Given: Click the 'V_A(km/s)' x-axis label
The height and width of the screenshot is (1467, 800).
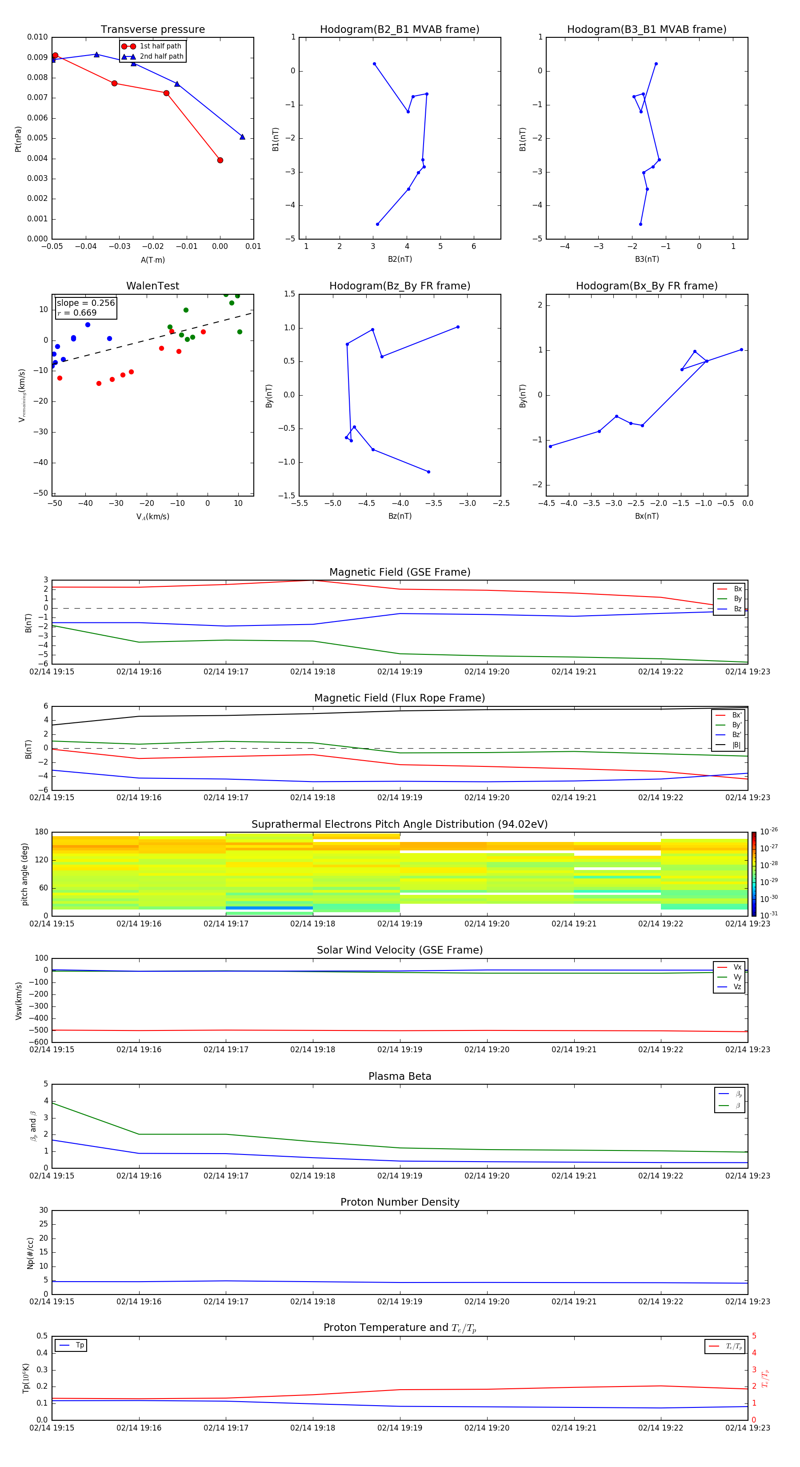Looking at the screenshot, I should (152, 517).
